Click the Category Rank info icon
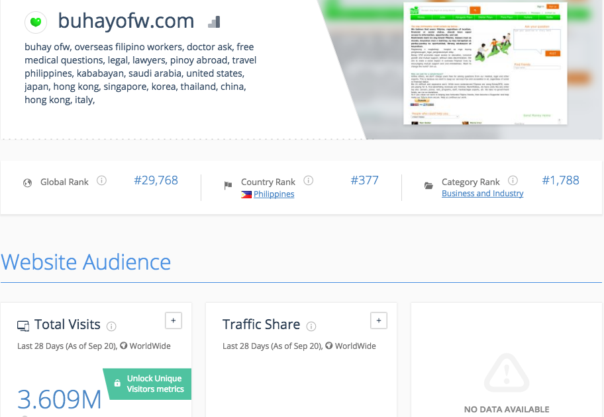This screenshot has width=604, height=417. (x=513, y=180)
